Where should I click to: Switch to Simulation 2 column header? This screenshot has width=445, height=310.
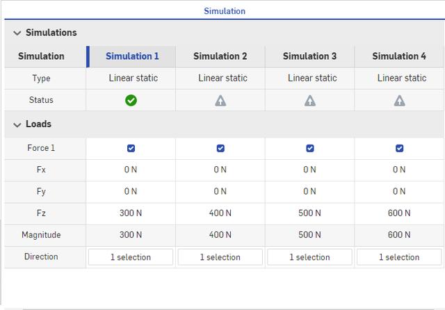point(220,56)
